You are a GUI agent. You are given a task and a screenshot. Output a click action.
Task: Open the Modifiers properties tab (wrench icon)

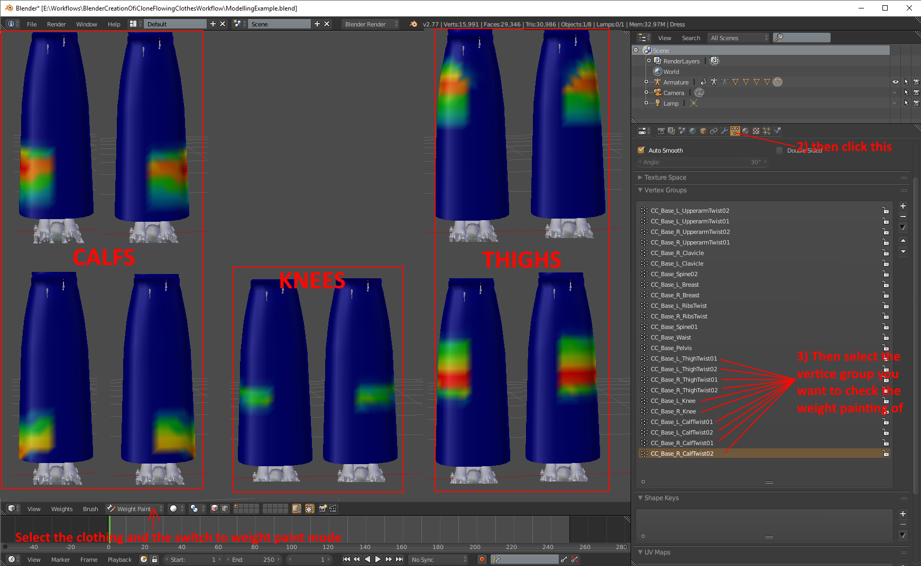tap(724, 131)
